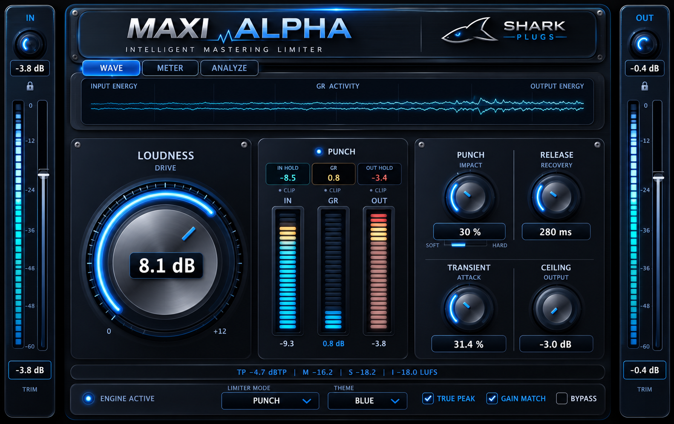
Task: Click the 30 % punch impact value
Action: click(x=469, y=232)
